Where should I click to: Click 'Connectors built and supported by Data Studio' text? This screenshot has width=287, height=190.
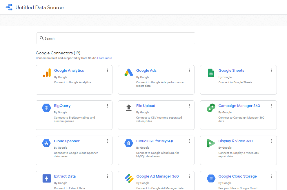[66, 58]
